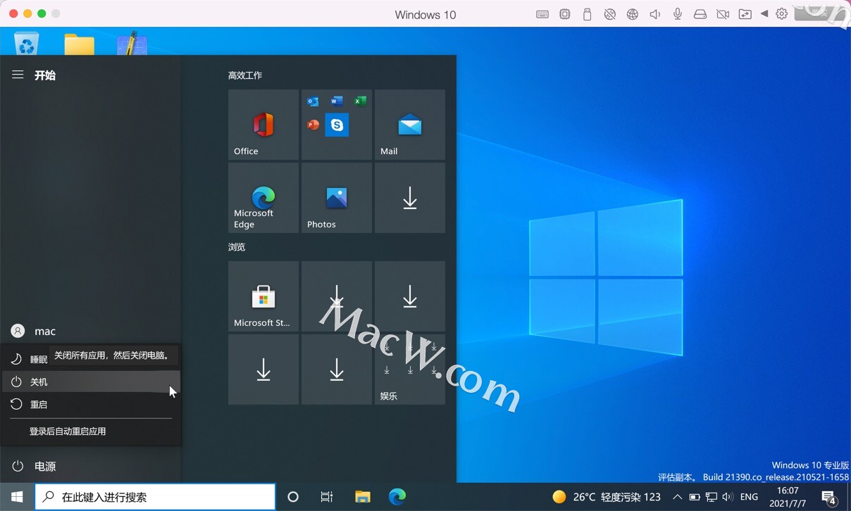Image resolution: width=851 pixels, height=511 pixels.
Task: Click the globe network icon in title bar
Action: tap(633, 14)
